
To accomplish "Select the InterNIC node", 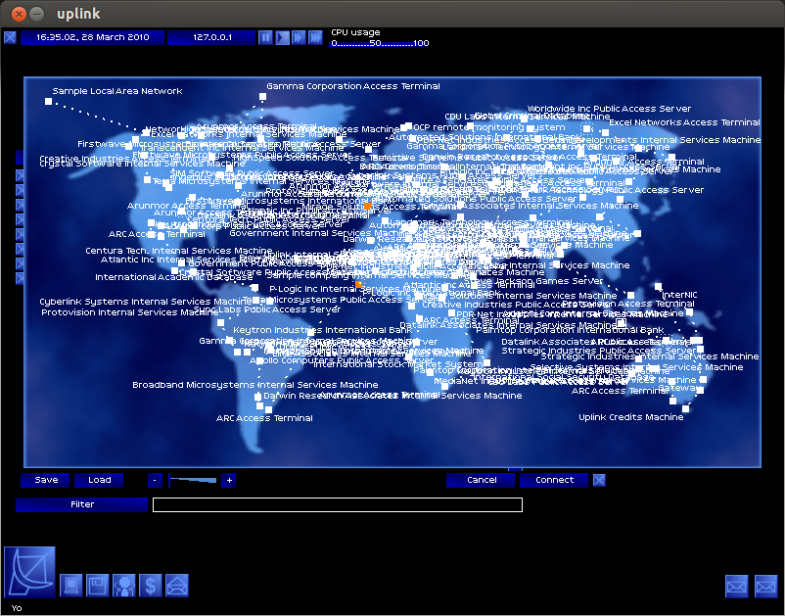I will (x=658, y=286).
